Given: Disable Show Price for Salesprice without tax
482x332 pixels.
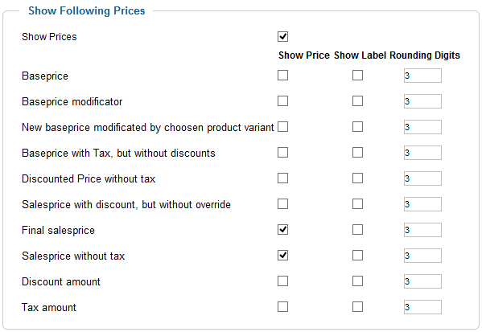Looking at the screenshot, I should click(282, 255).
